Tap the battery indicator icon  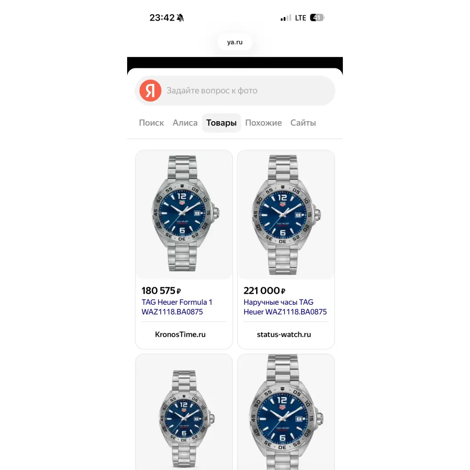click(x=317, y=18)
